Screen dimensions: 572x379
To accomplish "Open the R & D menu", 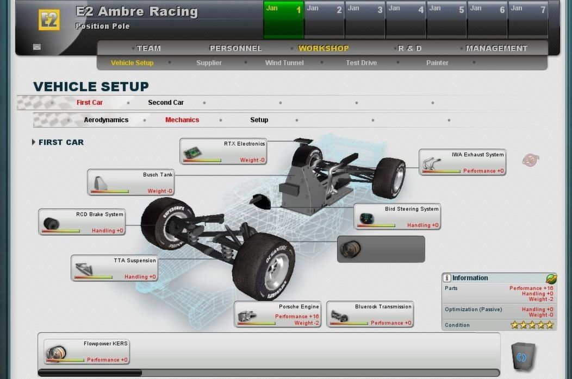I will pyautogui.click(x=409, y=48).
